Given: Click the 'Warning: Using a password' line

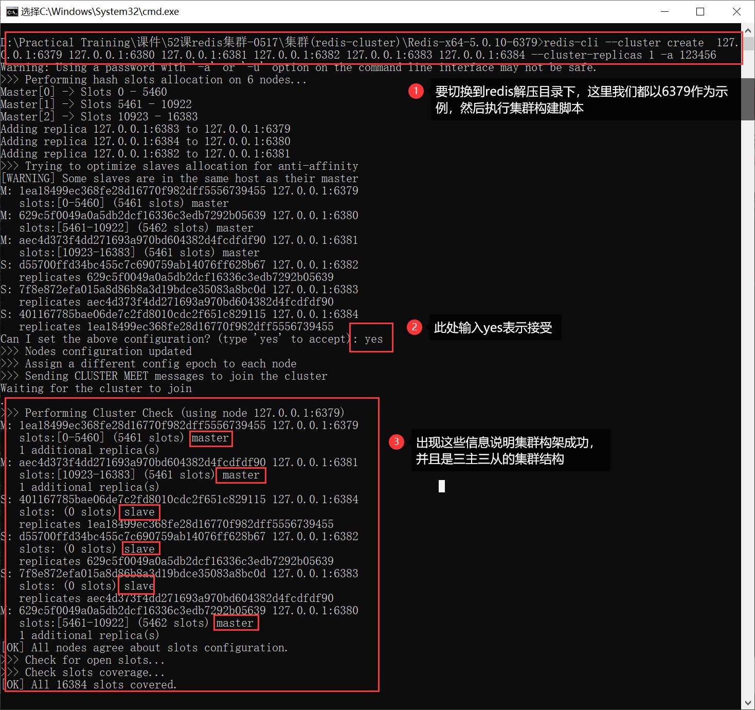Looking at the screenshot, I should [x=299, y=67].
